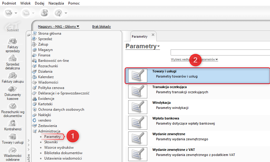This screenshot has width=270, height=162.
Task: Click the forward navigation arrow toolbar icon
Action: [x=26, y=13]
